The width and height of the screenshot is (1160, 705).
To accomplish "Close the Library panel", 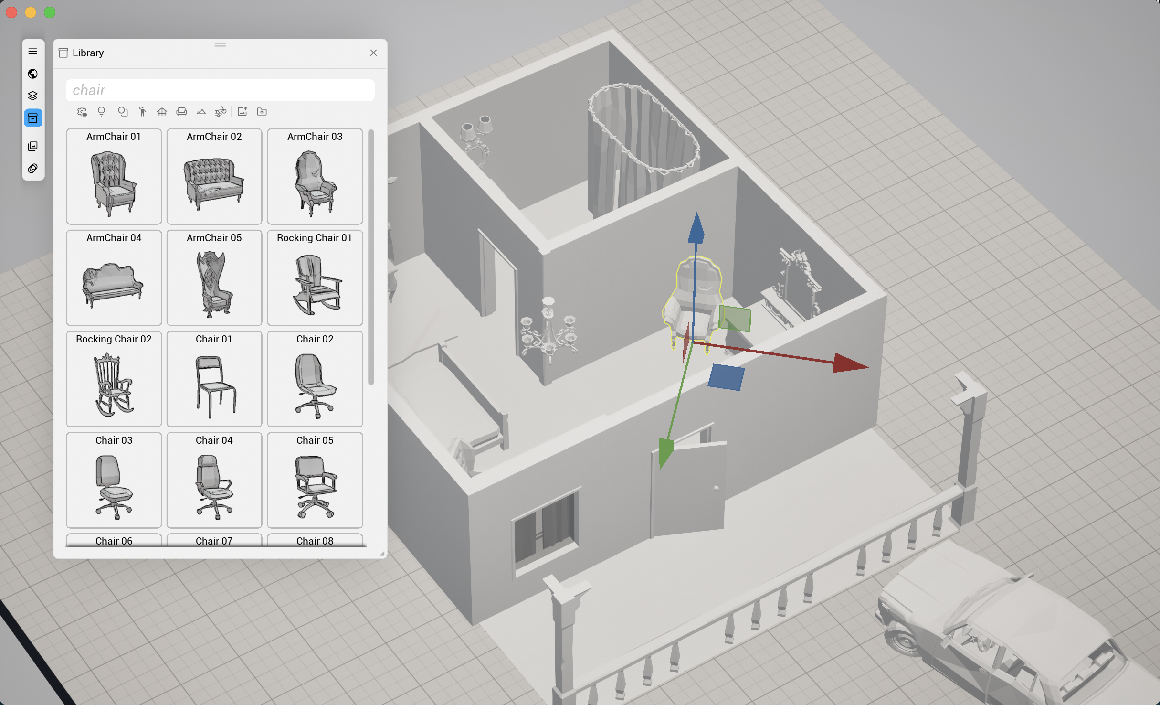I will 373,53.
